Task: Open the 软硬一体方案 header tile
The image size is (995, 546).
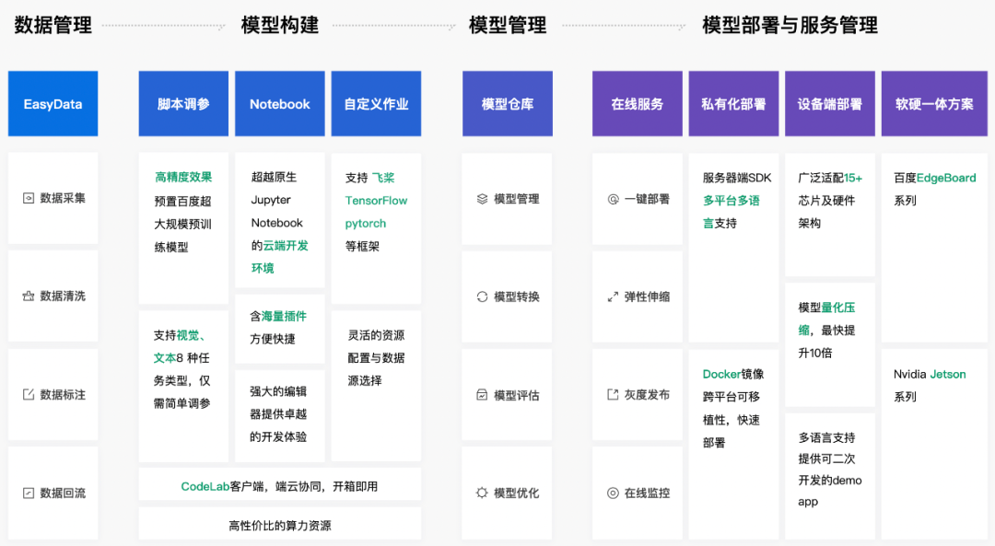Action: click(935, 103)
